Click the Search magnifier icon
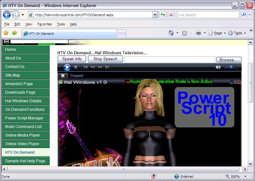255x181 pixels. coord(244,15)
